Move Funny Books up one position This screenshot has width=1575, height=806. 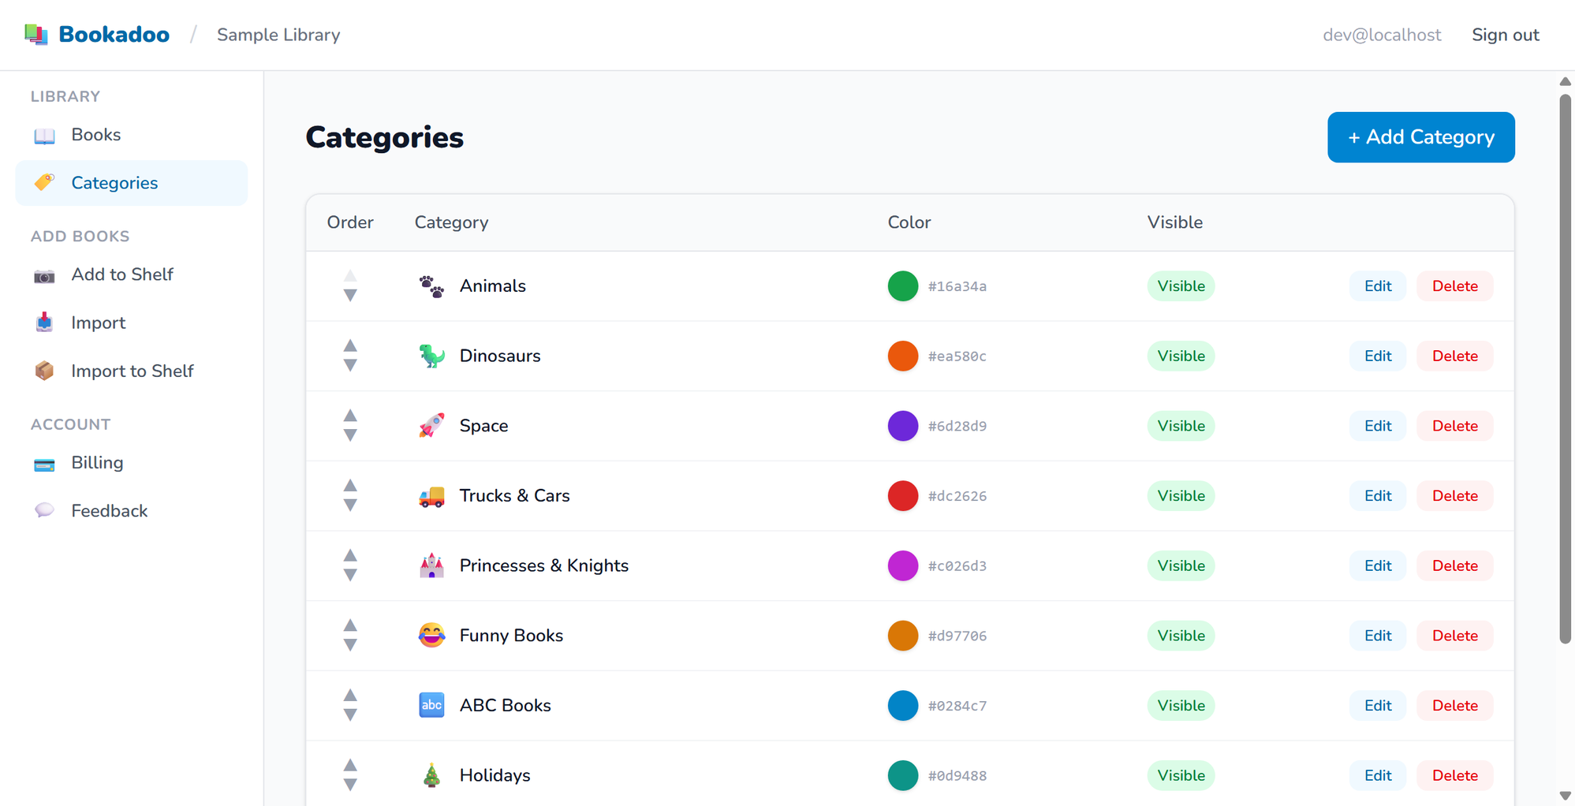pyautogui.click(x=350, y=625)
